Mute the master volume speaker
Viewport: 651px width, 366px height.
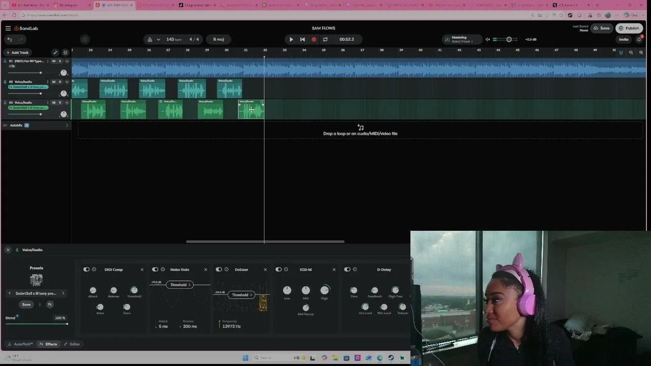(488, 39)
